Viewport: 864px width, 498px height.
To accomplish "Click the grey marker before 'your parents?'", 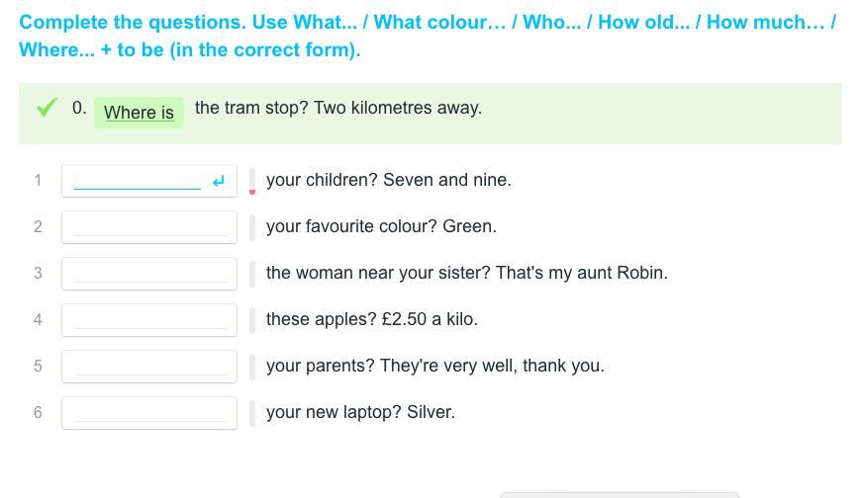I will [252, 367].
